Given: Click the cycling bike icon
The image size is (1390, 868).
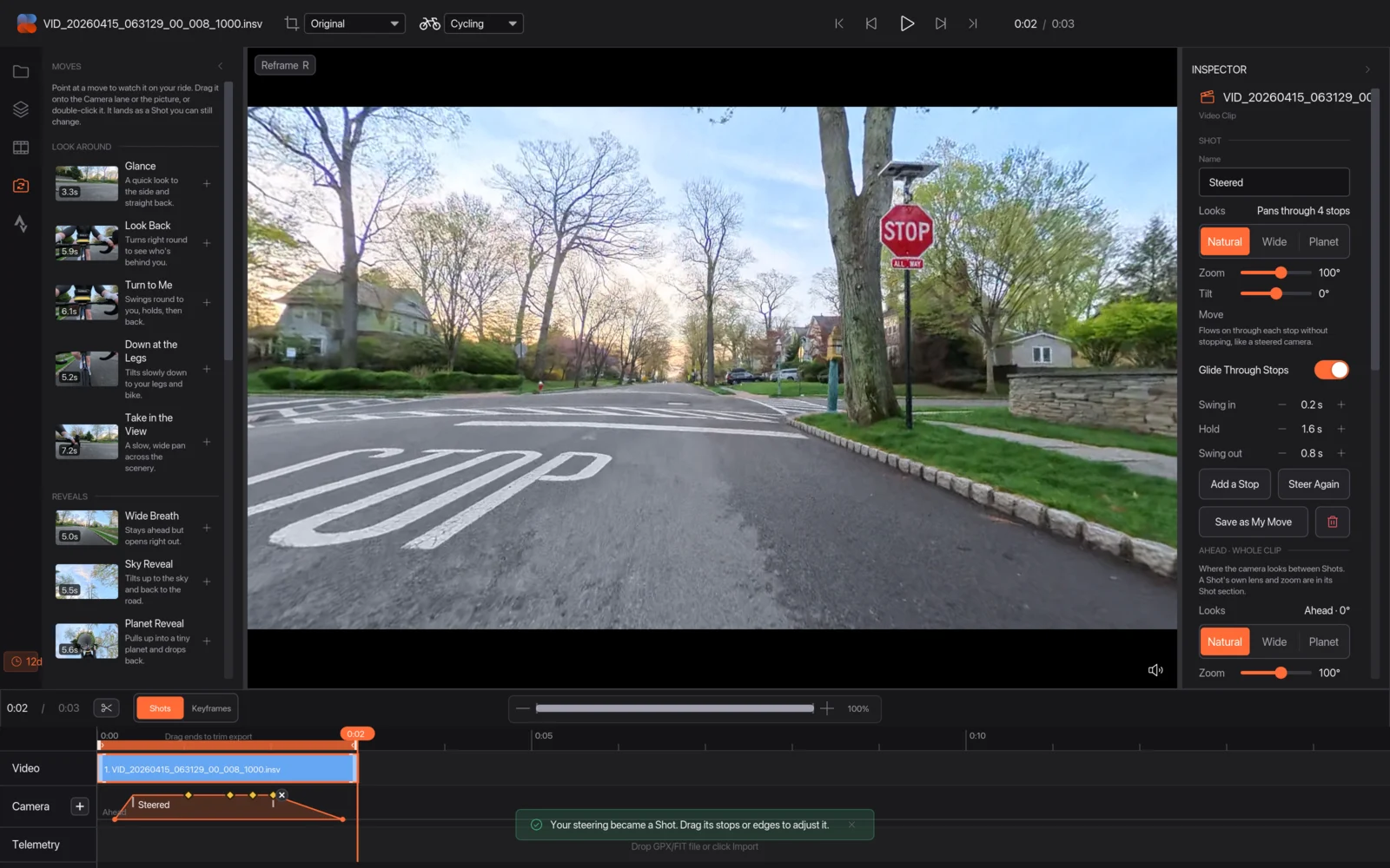Looking at the screenshot, I should click(x=429, y=23).
